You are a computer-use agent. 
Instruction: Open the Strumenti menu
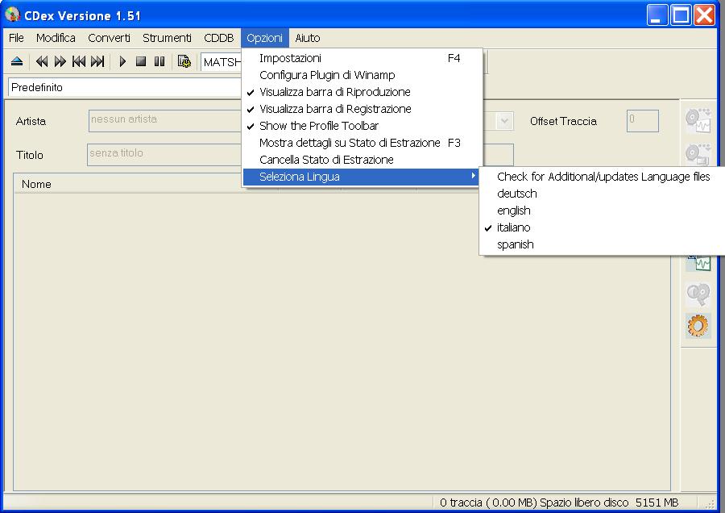click(167, 38)
